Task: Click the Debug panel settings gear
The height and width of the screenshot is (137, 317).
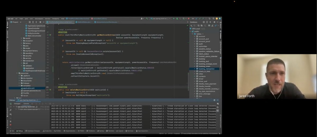Action: (x=215, y=100)
